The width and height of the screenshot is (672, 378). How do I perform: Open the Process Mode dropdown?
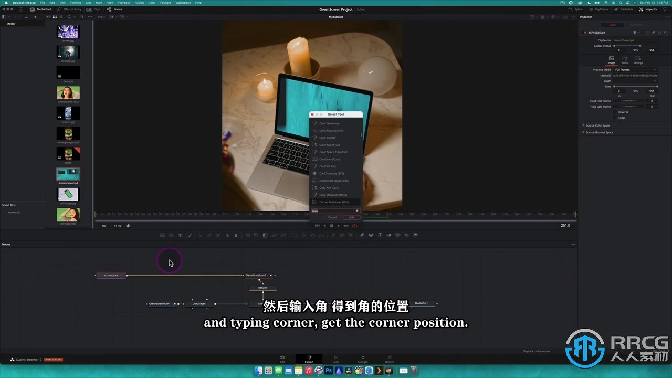click(x=635, y=70)
